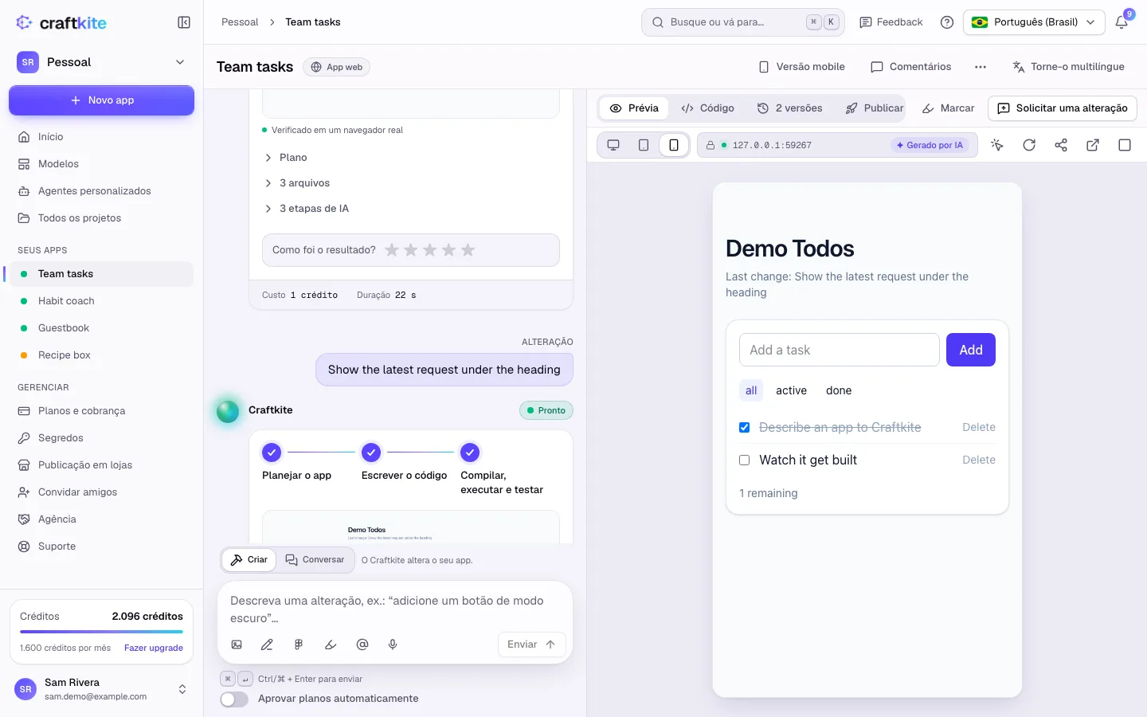Activate the element picker cursor icon
Image resolution: width=1147 pixels, height=717 pixels.
pyautogui.click(x=997, y=145)
